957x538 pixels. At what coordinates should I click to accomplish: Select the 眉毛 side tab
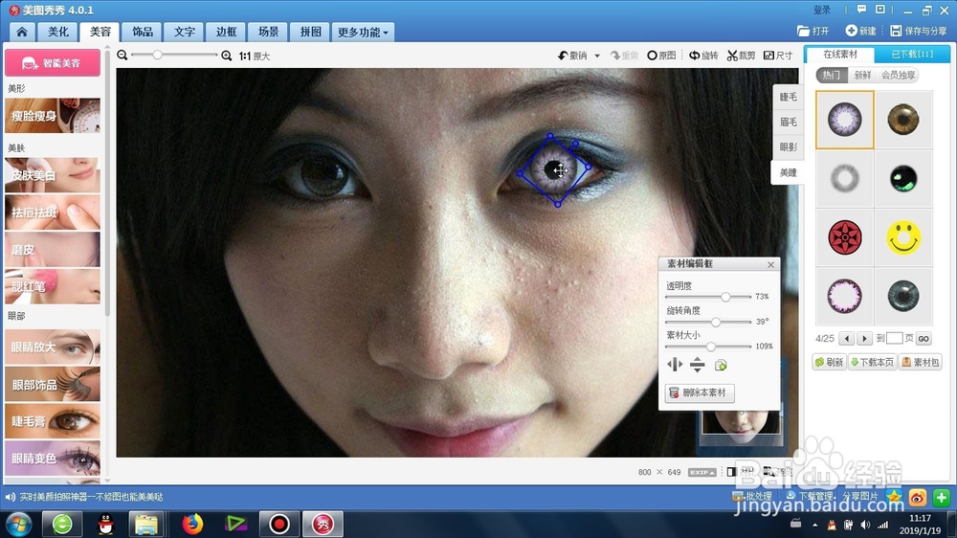(x=788, y=122)
